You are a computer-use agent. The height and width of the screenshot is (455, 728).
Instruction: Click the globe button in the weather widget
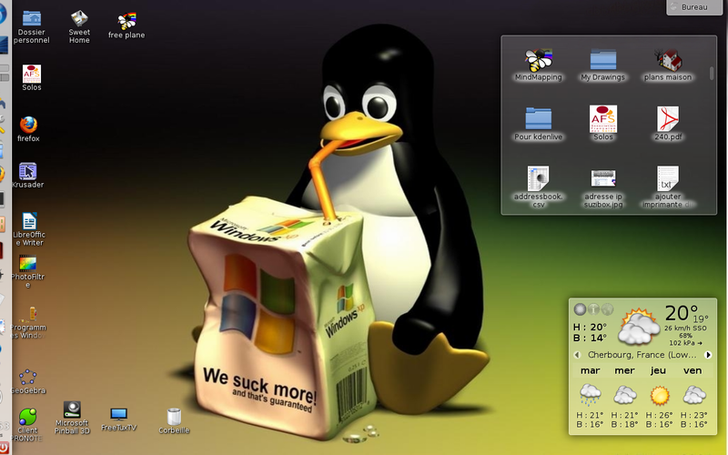point(607,309)
